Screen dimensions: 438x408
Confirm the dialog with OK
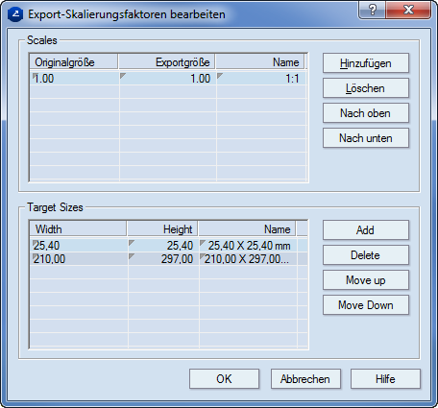224,379
